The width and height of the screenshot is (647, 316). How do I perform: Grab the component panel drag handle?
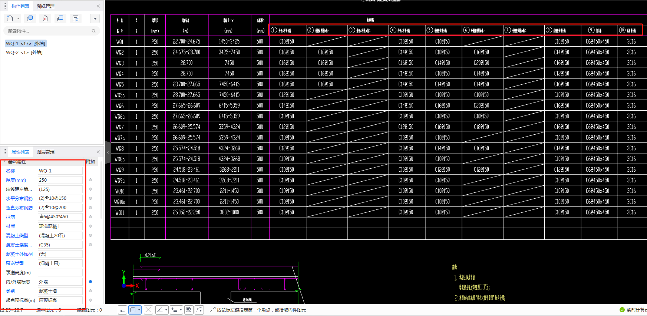coord(5,6)
